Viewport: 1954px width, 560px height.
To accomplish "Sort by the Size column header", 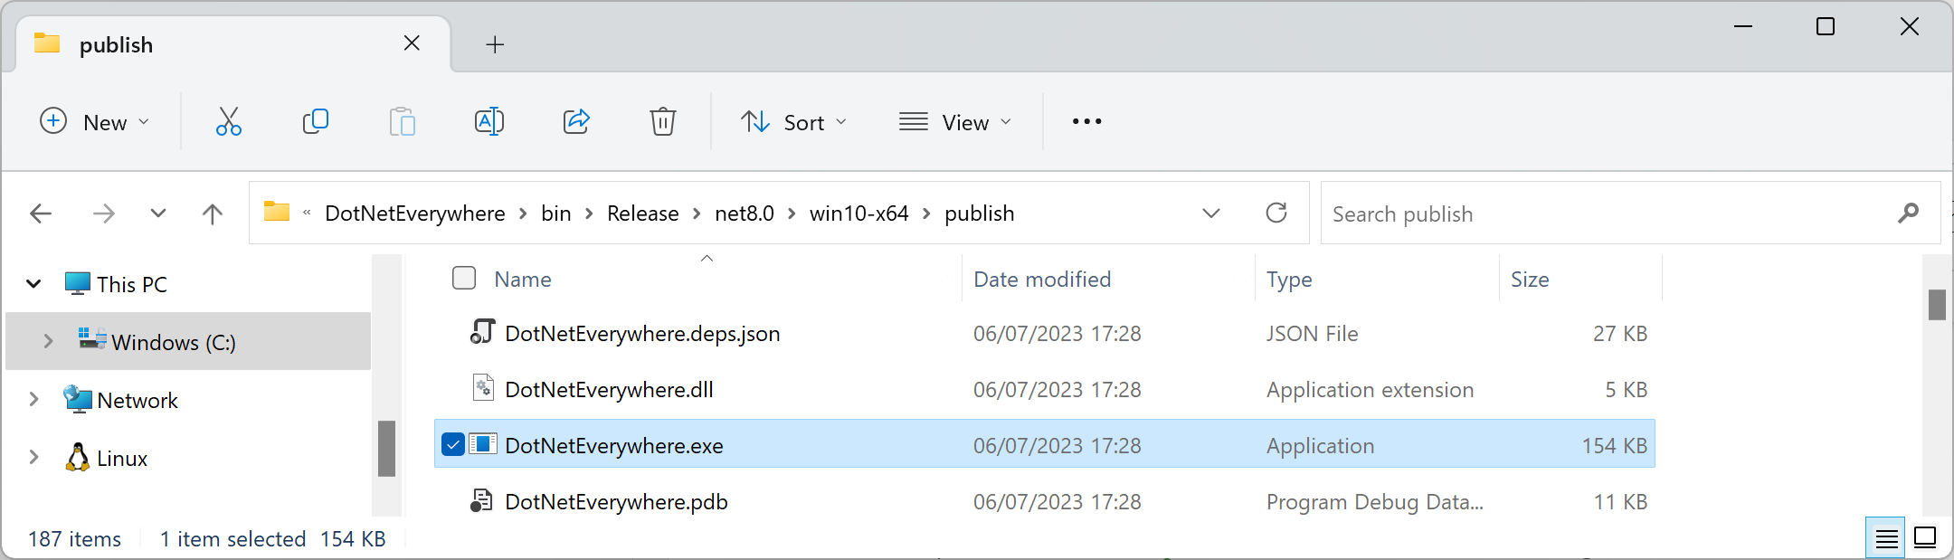I will (1530, 280).
